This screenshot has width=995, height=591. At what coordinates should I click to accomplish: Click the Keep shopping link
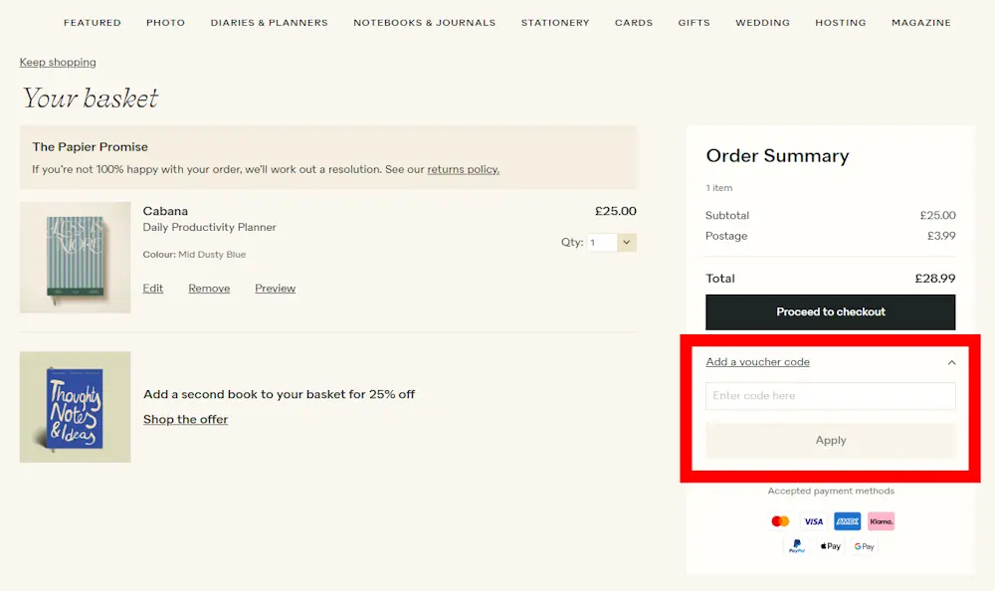point(57,62)
